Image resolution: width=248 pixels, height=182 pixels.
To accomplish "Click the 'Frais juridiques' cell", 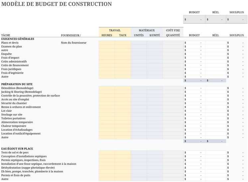I will (x=11, y=69).
